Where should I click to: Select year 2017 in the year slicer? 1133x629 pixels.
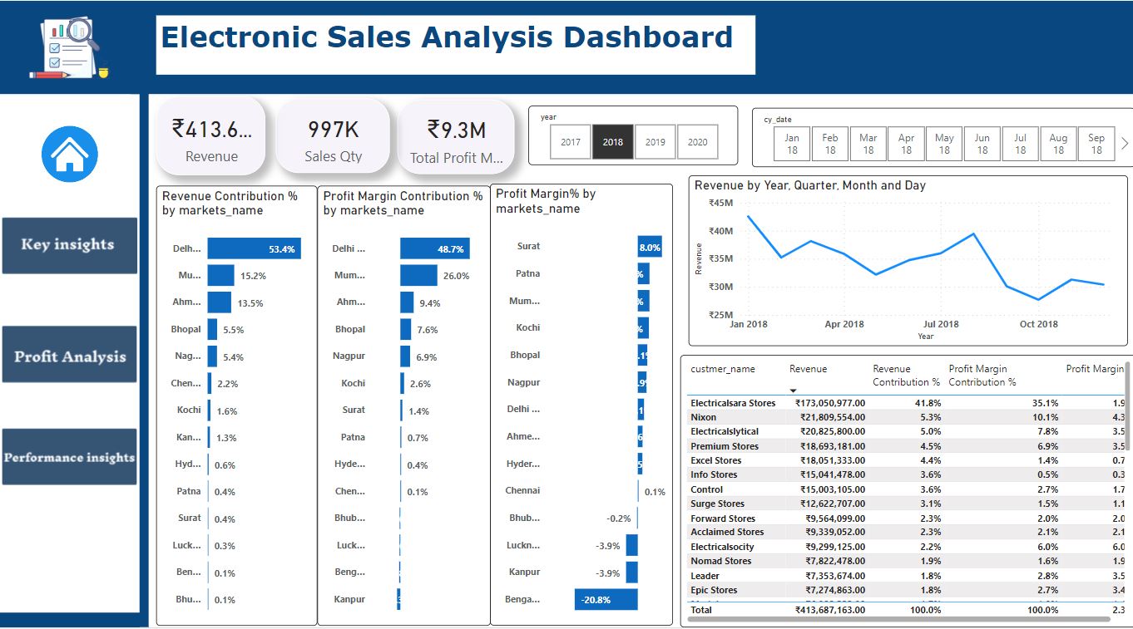[x=570, y=142]
